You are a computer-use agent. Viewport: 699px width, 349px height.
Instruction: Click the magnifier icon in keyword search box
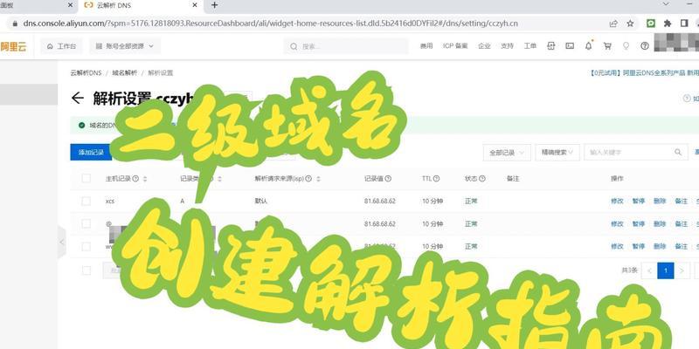678,152
